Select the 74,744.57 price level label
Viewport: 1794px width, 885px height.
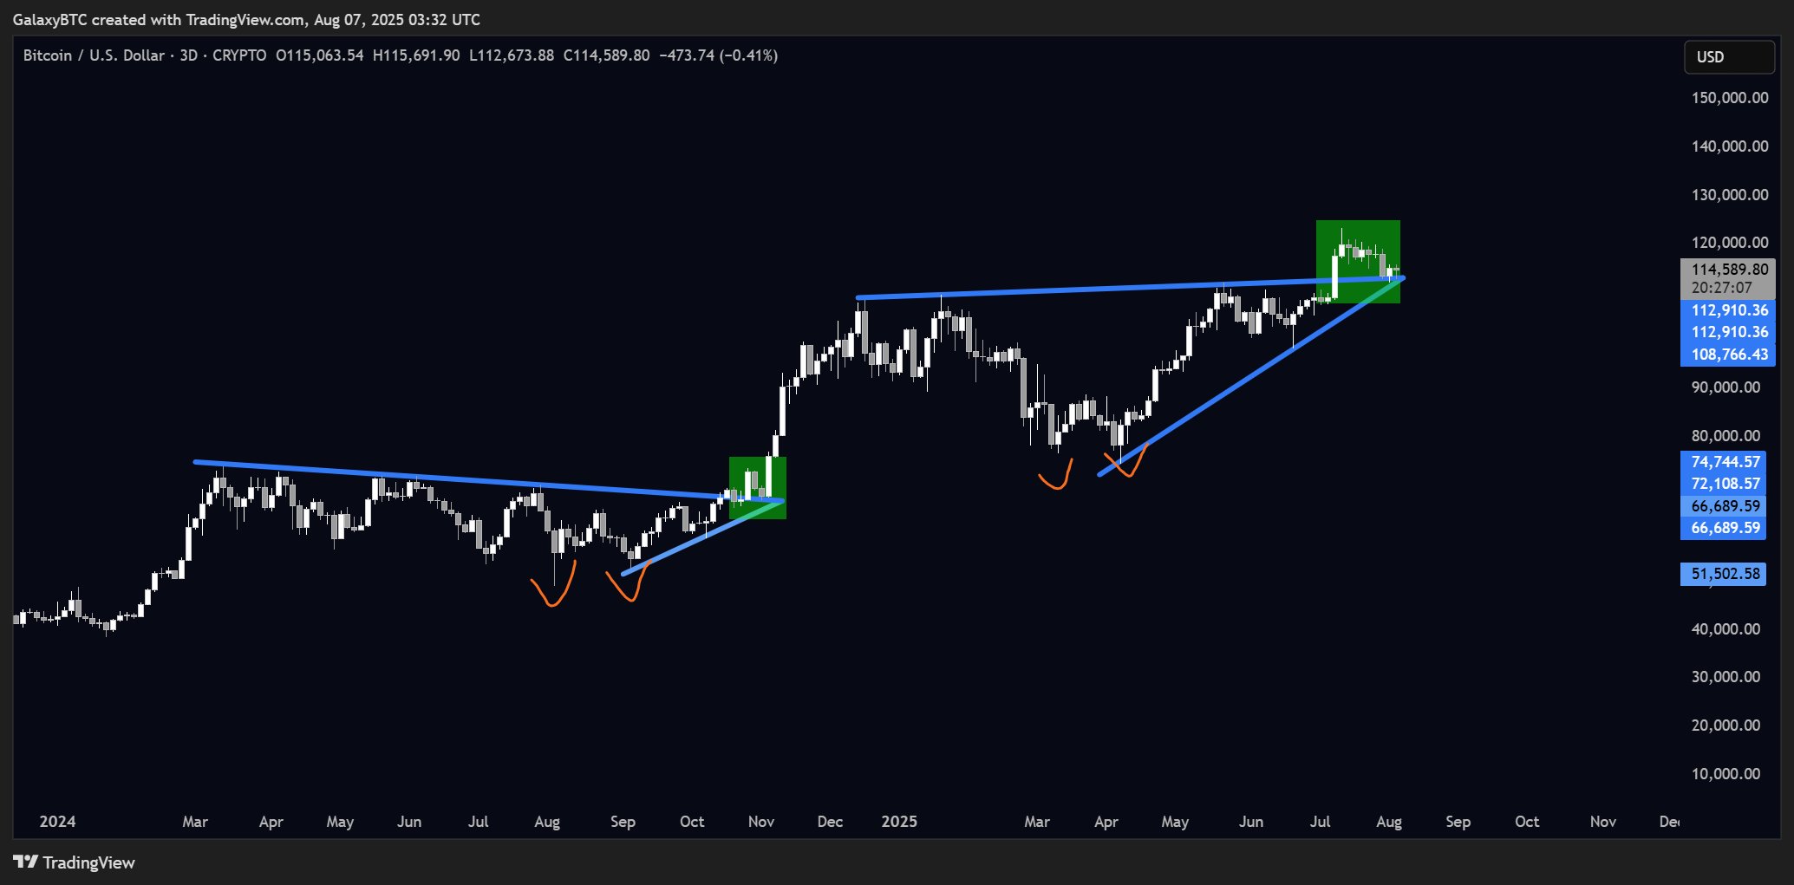point(1726,462)
